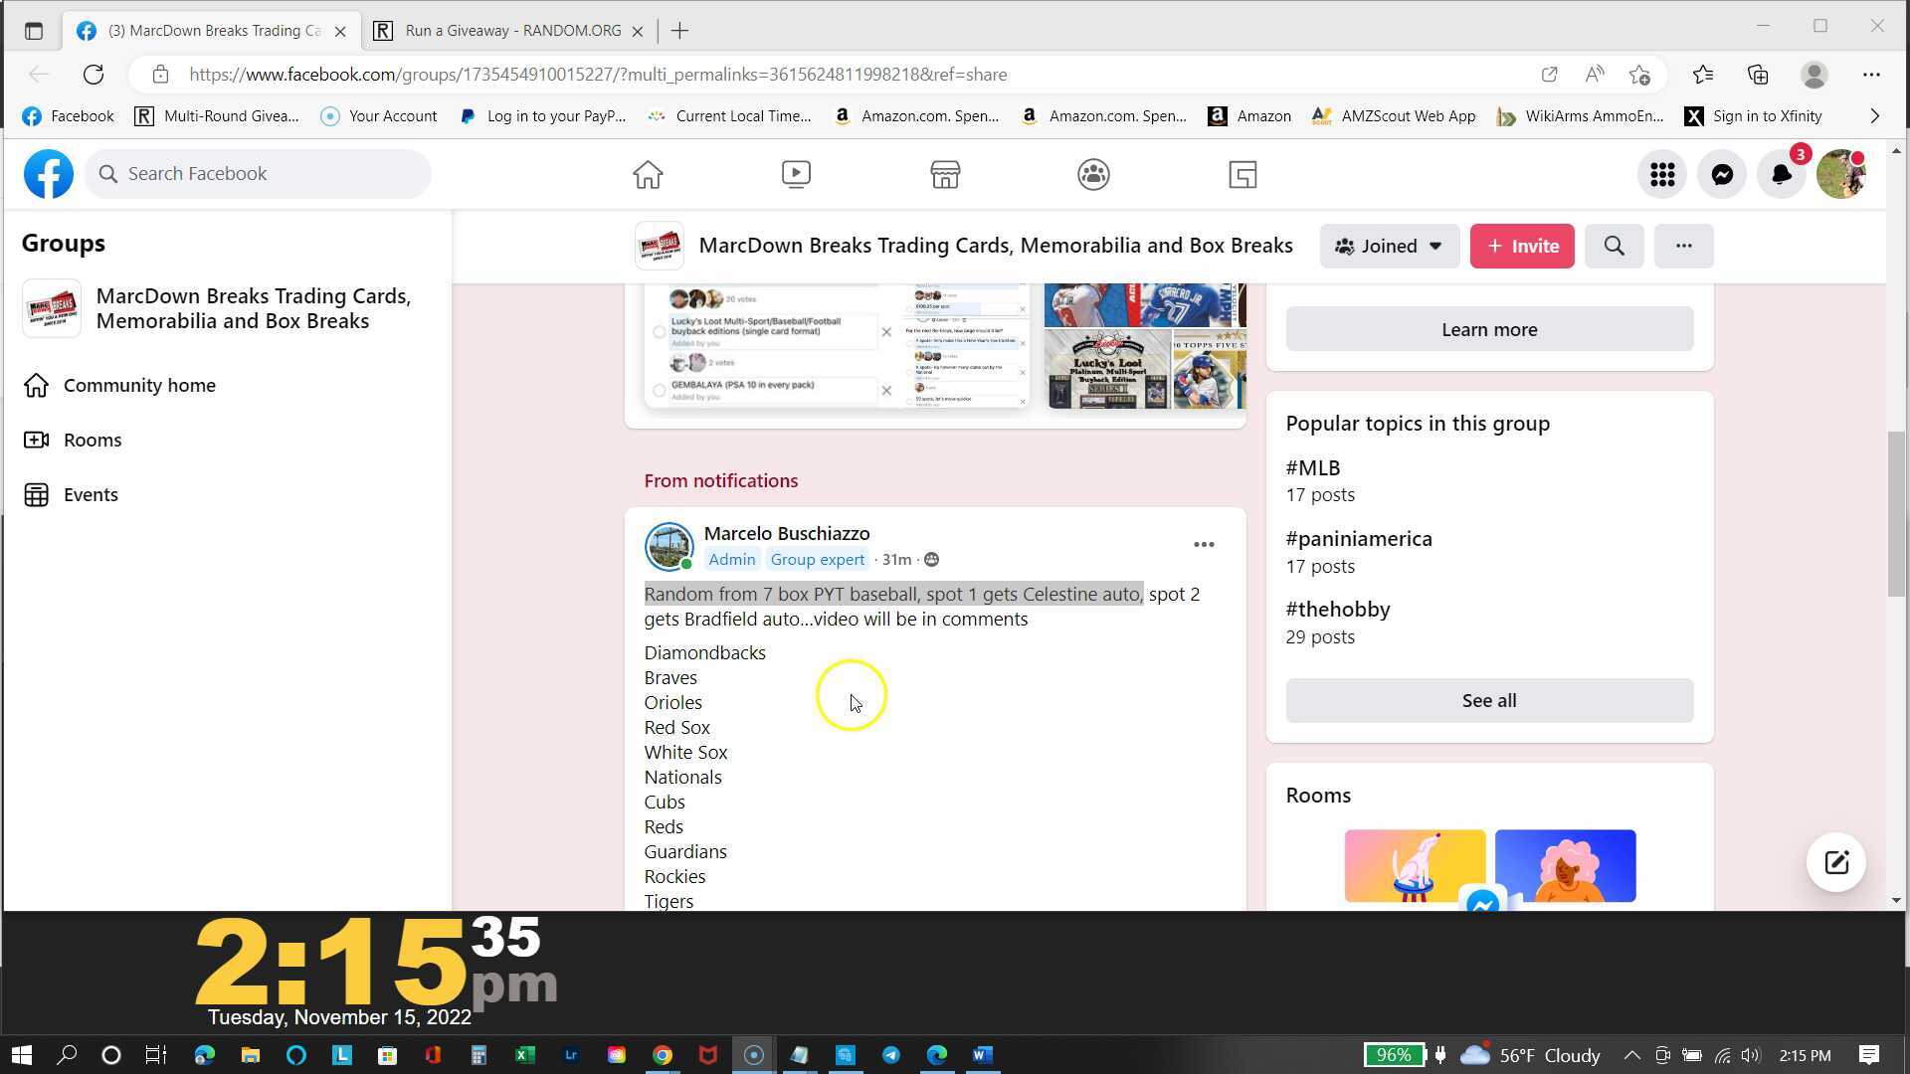Open Events in sidebar
Viewport: 1910px width, 1074px height.
[x=91, y=494]
